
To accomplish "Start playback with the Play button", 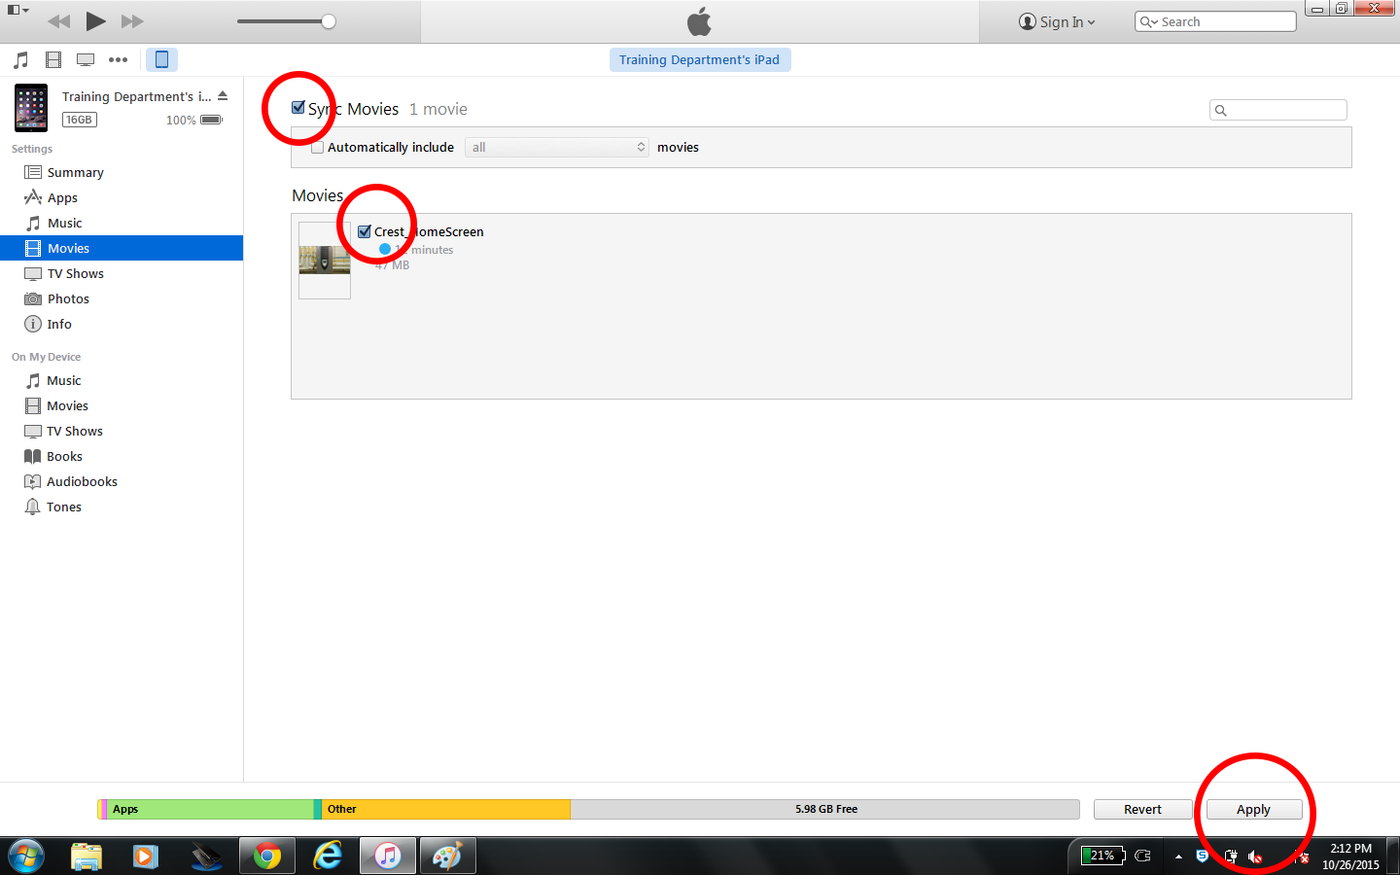I will pos(95,20).
